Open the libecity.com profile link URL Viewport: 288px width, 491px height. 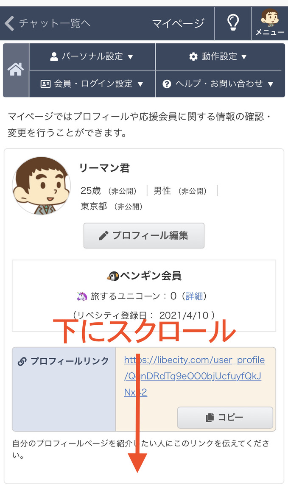pyautogui.click(x=194, y=376)
